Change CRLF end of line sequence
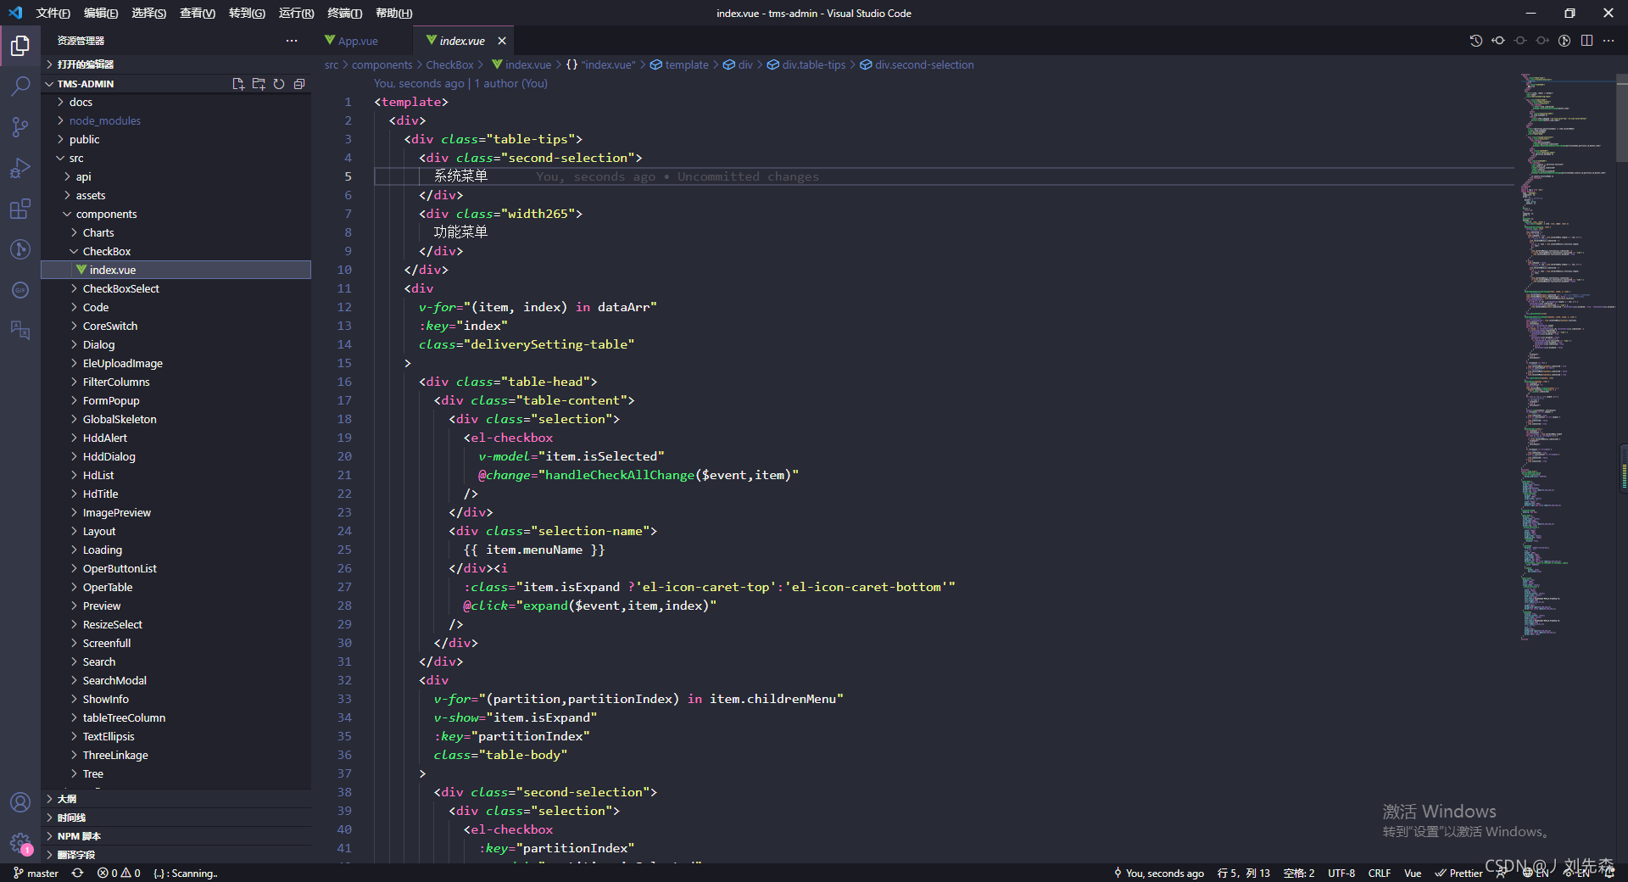The image size is (1628, 882). [x=1380, y=873]
